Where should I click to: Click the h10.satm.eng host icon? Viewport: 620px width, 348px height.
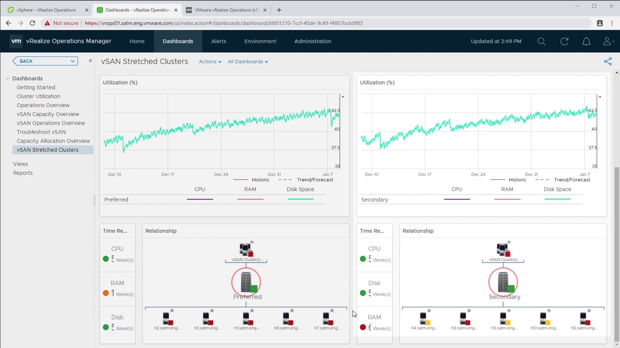(543, 319)
